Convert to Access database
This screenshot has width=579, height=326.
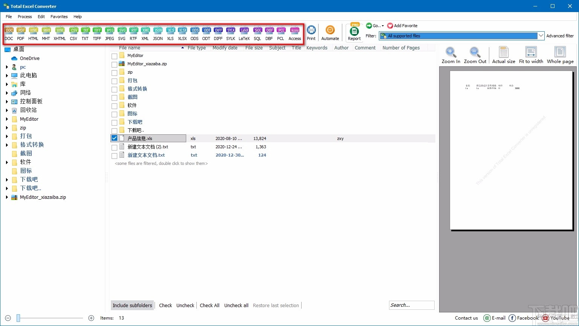coord(295,33)
